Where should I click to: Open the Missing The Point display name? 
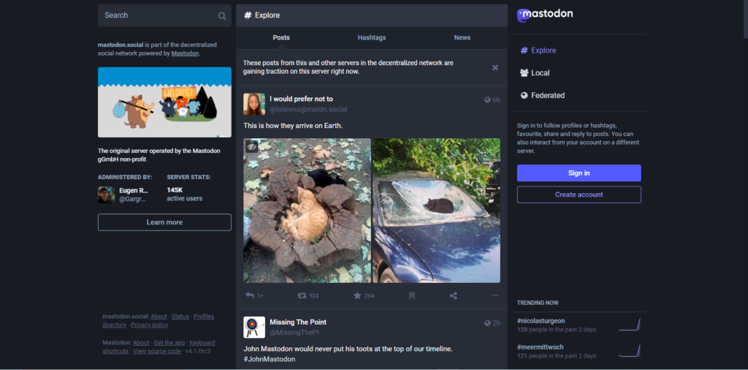[298, 322]
